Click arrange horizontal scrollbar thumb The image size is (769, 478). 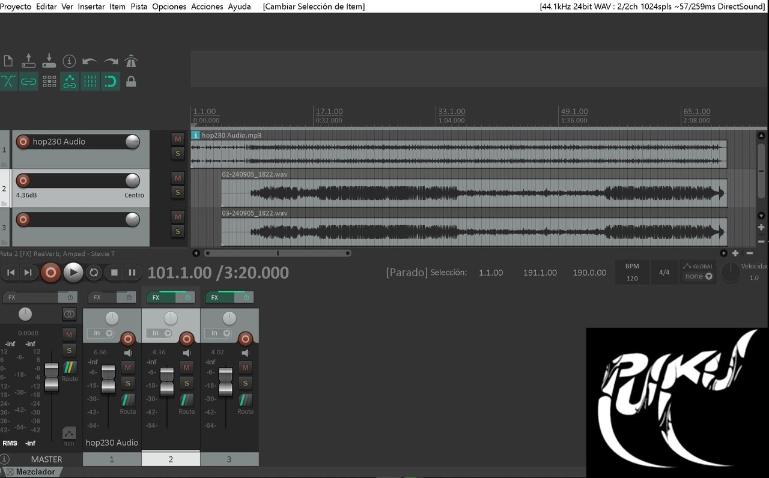coord(278,253)
